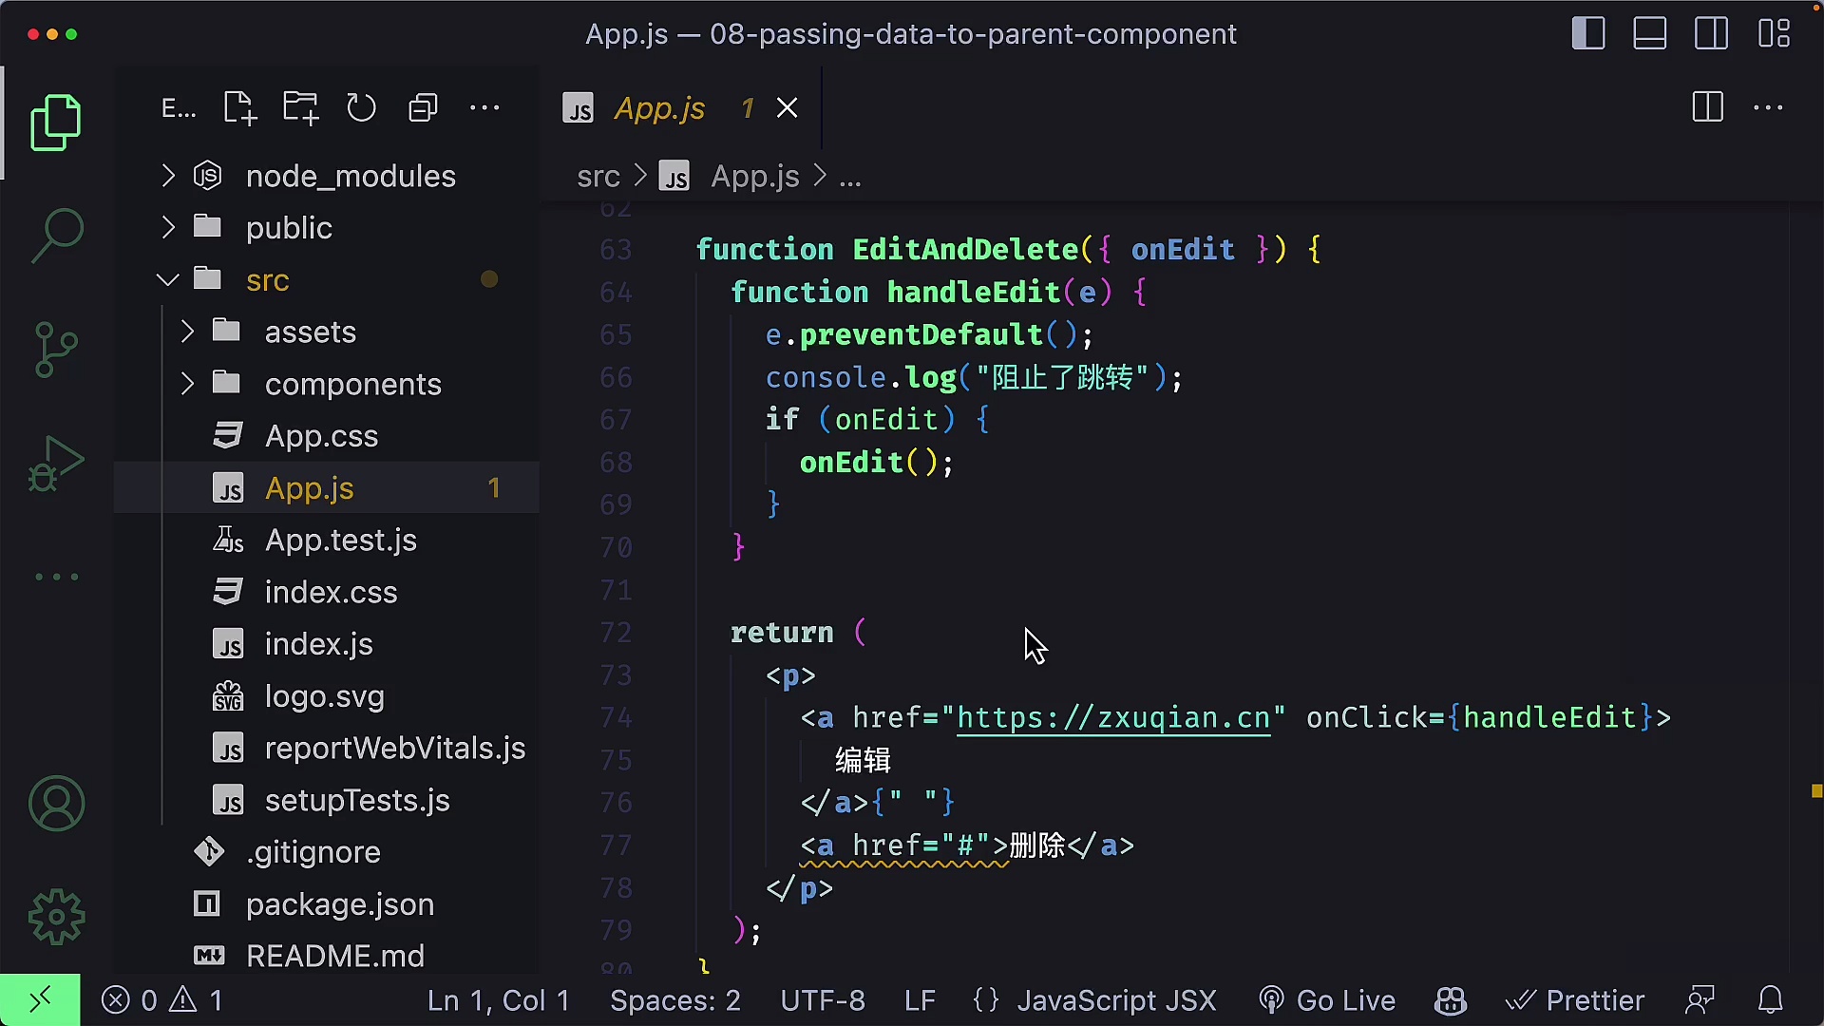Open the Search panel in the sidebar
Viewport: 1824px width, 1026px height.
pos(56,233)
